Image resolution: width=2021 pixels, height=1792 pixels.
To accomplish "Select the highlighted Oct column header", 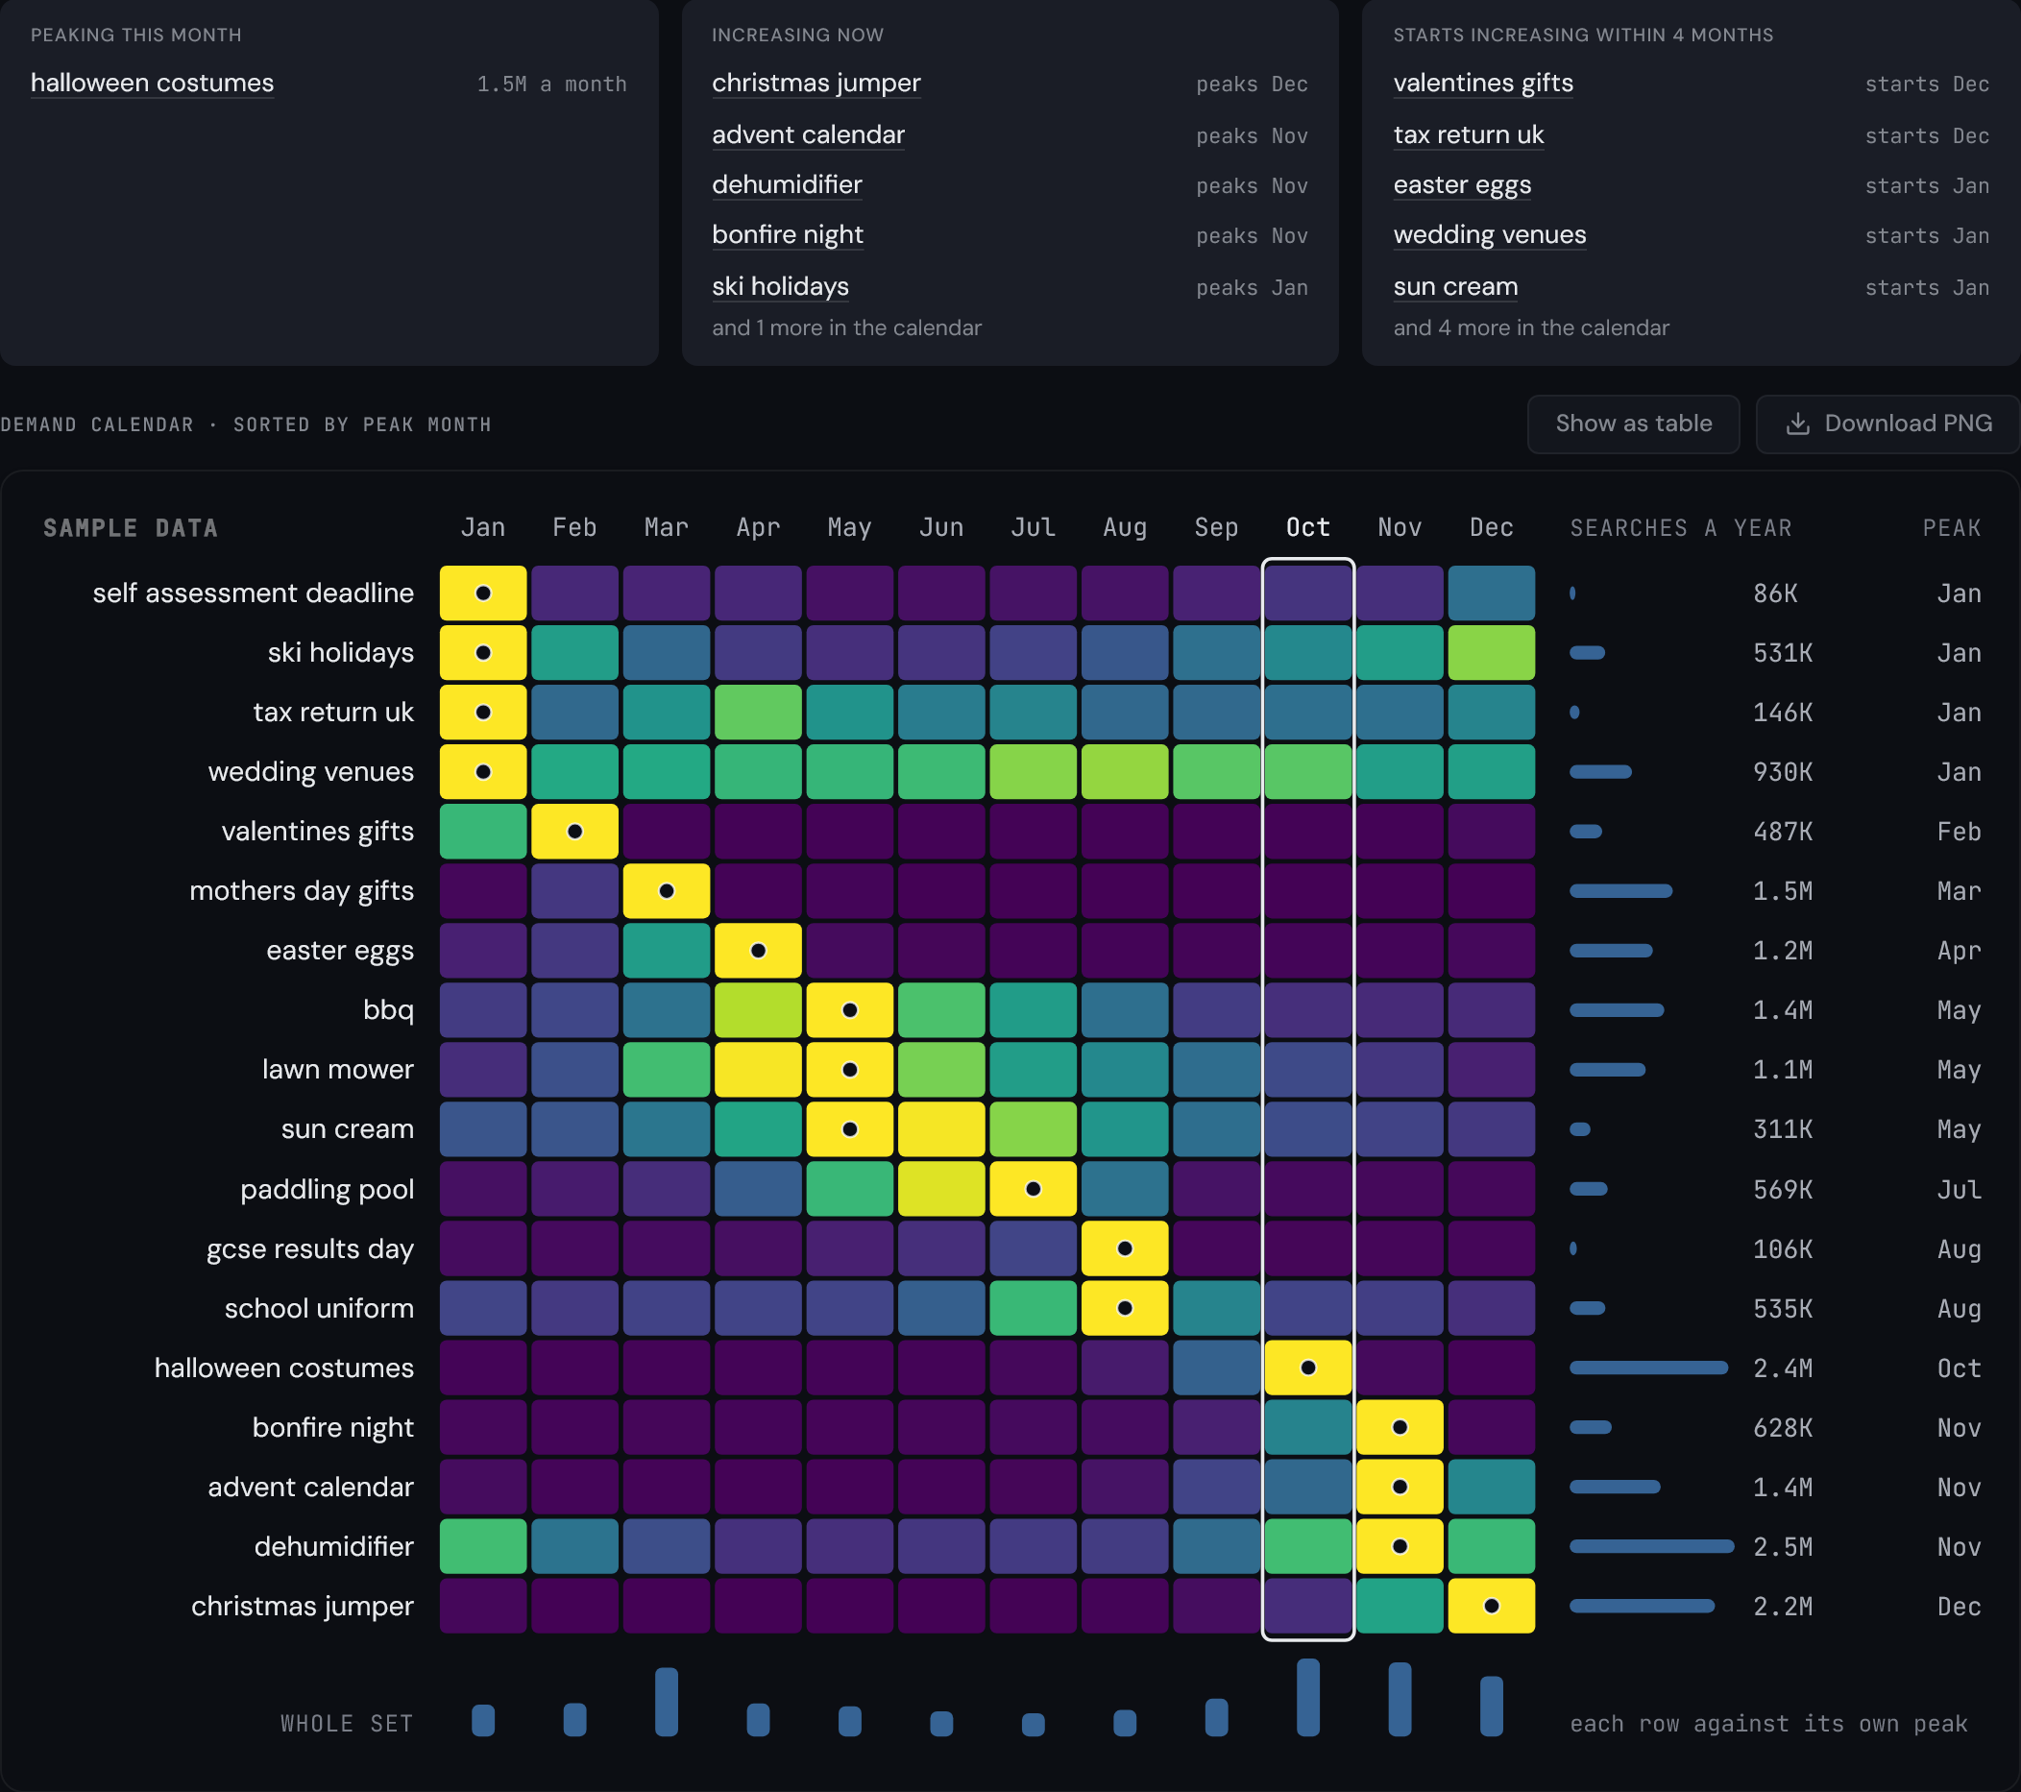I will (1307, 528).
